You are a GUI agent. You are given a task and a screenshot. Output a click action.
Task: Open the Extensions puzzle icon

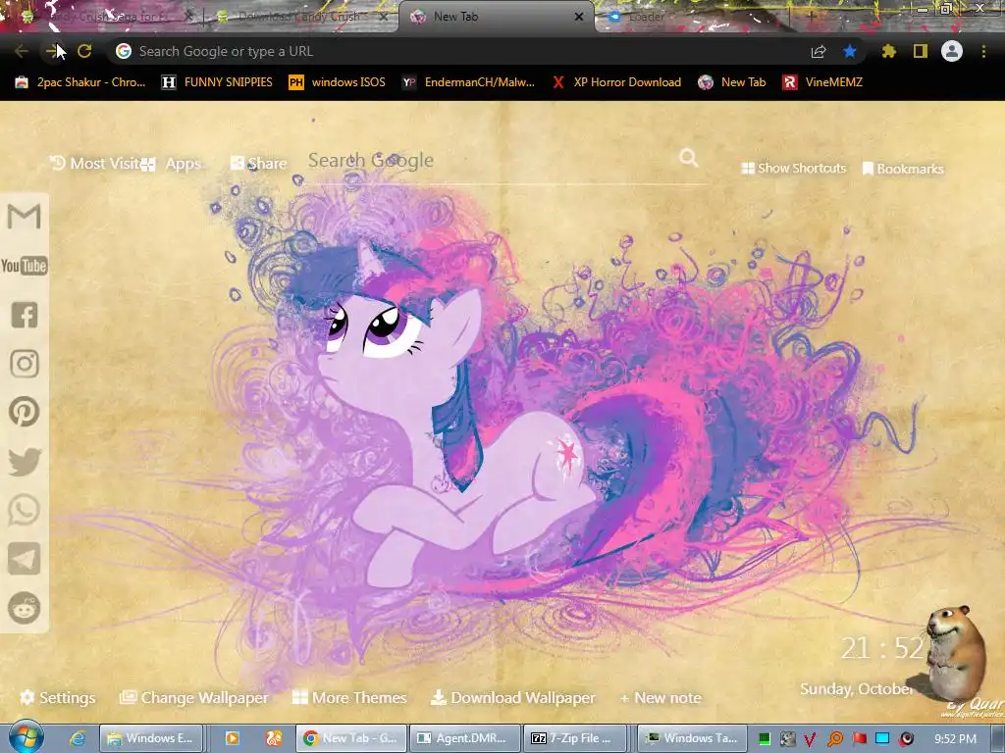tap(889, 51)
